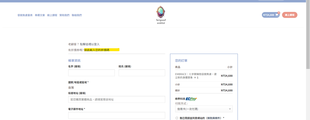The image size is (310, 120).
Task: Open the 付款方式 credit card dropdown
Action: [204, 109]
